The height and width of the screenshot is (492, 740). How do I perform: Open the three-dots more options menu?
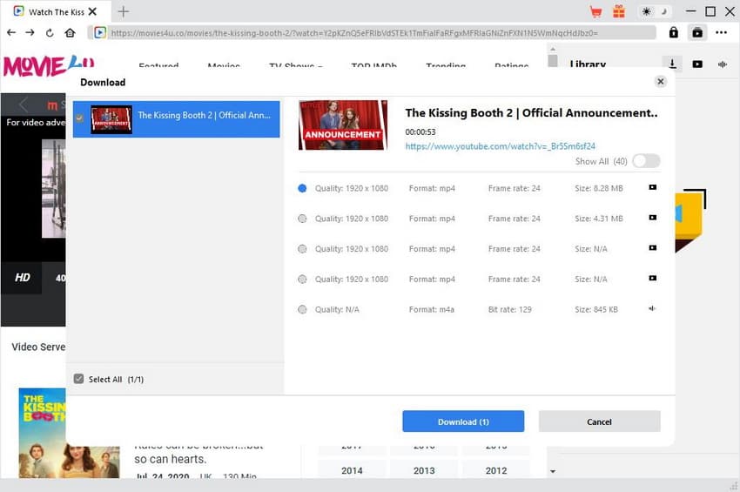tap(721, 33)
